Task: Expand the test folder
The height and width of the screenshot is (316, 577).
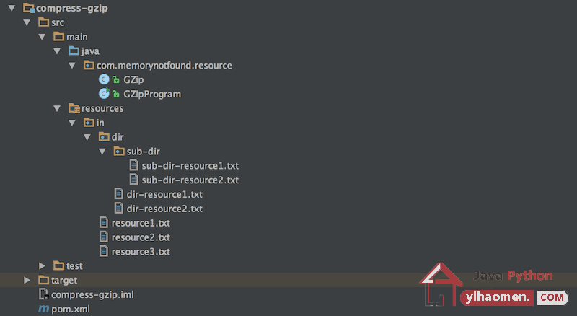Action: (42, 265)
